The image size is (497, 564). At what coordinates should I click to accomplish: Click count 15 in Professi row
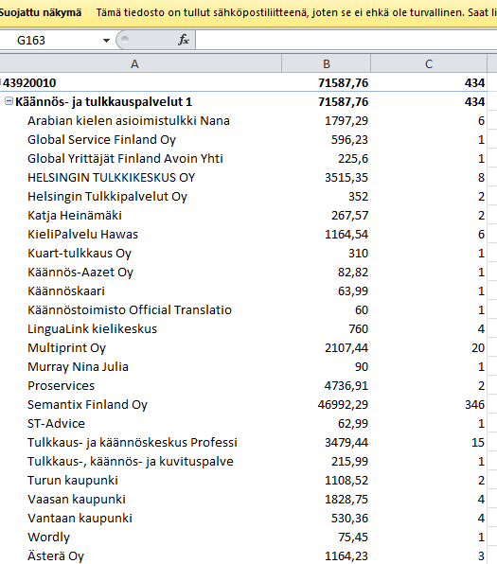[x=478, y=443]
